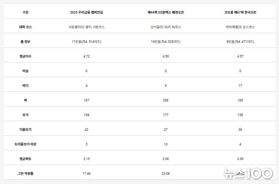Viewport: 279px width, 184px height.
Task: Click the 코오롱 제67회 한국오픈 header
Action: (x=240, y=13)
